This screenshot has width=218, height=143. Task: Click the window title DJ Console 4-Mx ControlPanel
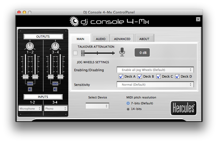(x=109, y=12)
